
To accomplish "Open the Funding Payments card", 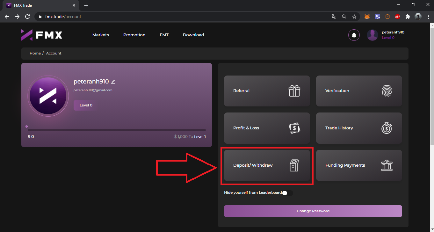I will [359, 165].
